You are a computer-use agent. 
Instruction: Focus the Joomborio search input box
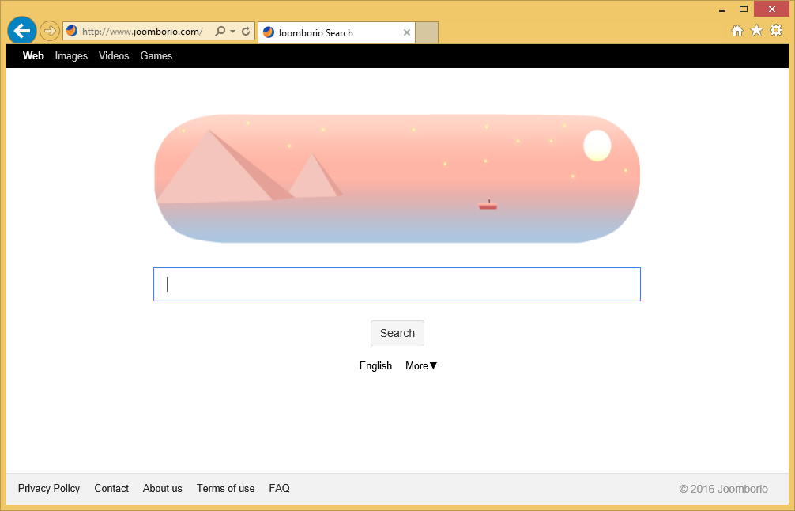[x=397, y=284]
